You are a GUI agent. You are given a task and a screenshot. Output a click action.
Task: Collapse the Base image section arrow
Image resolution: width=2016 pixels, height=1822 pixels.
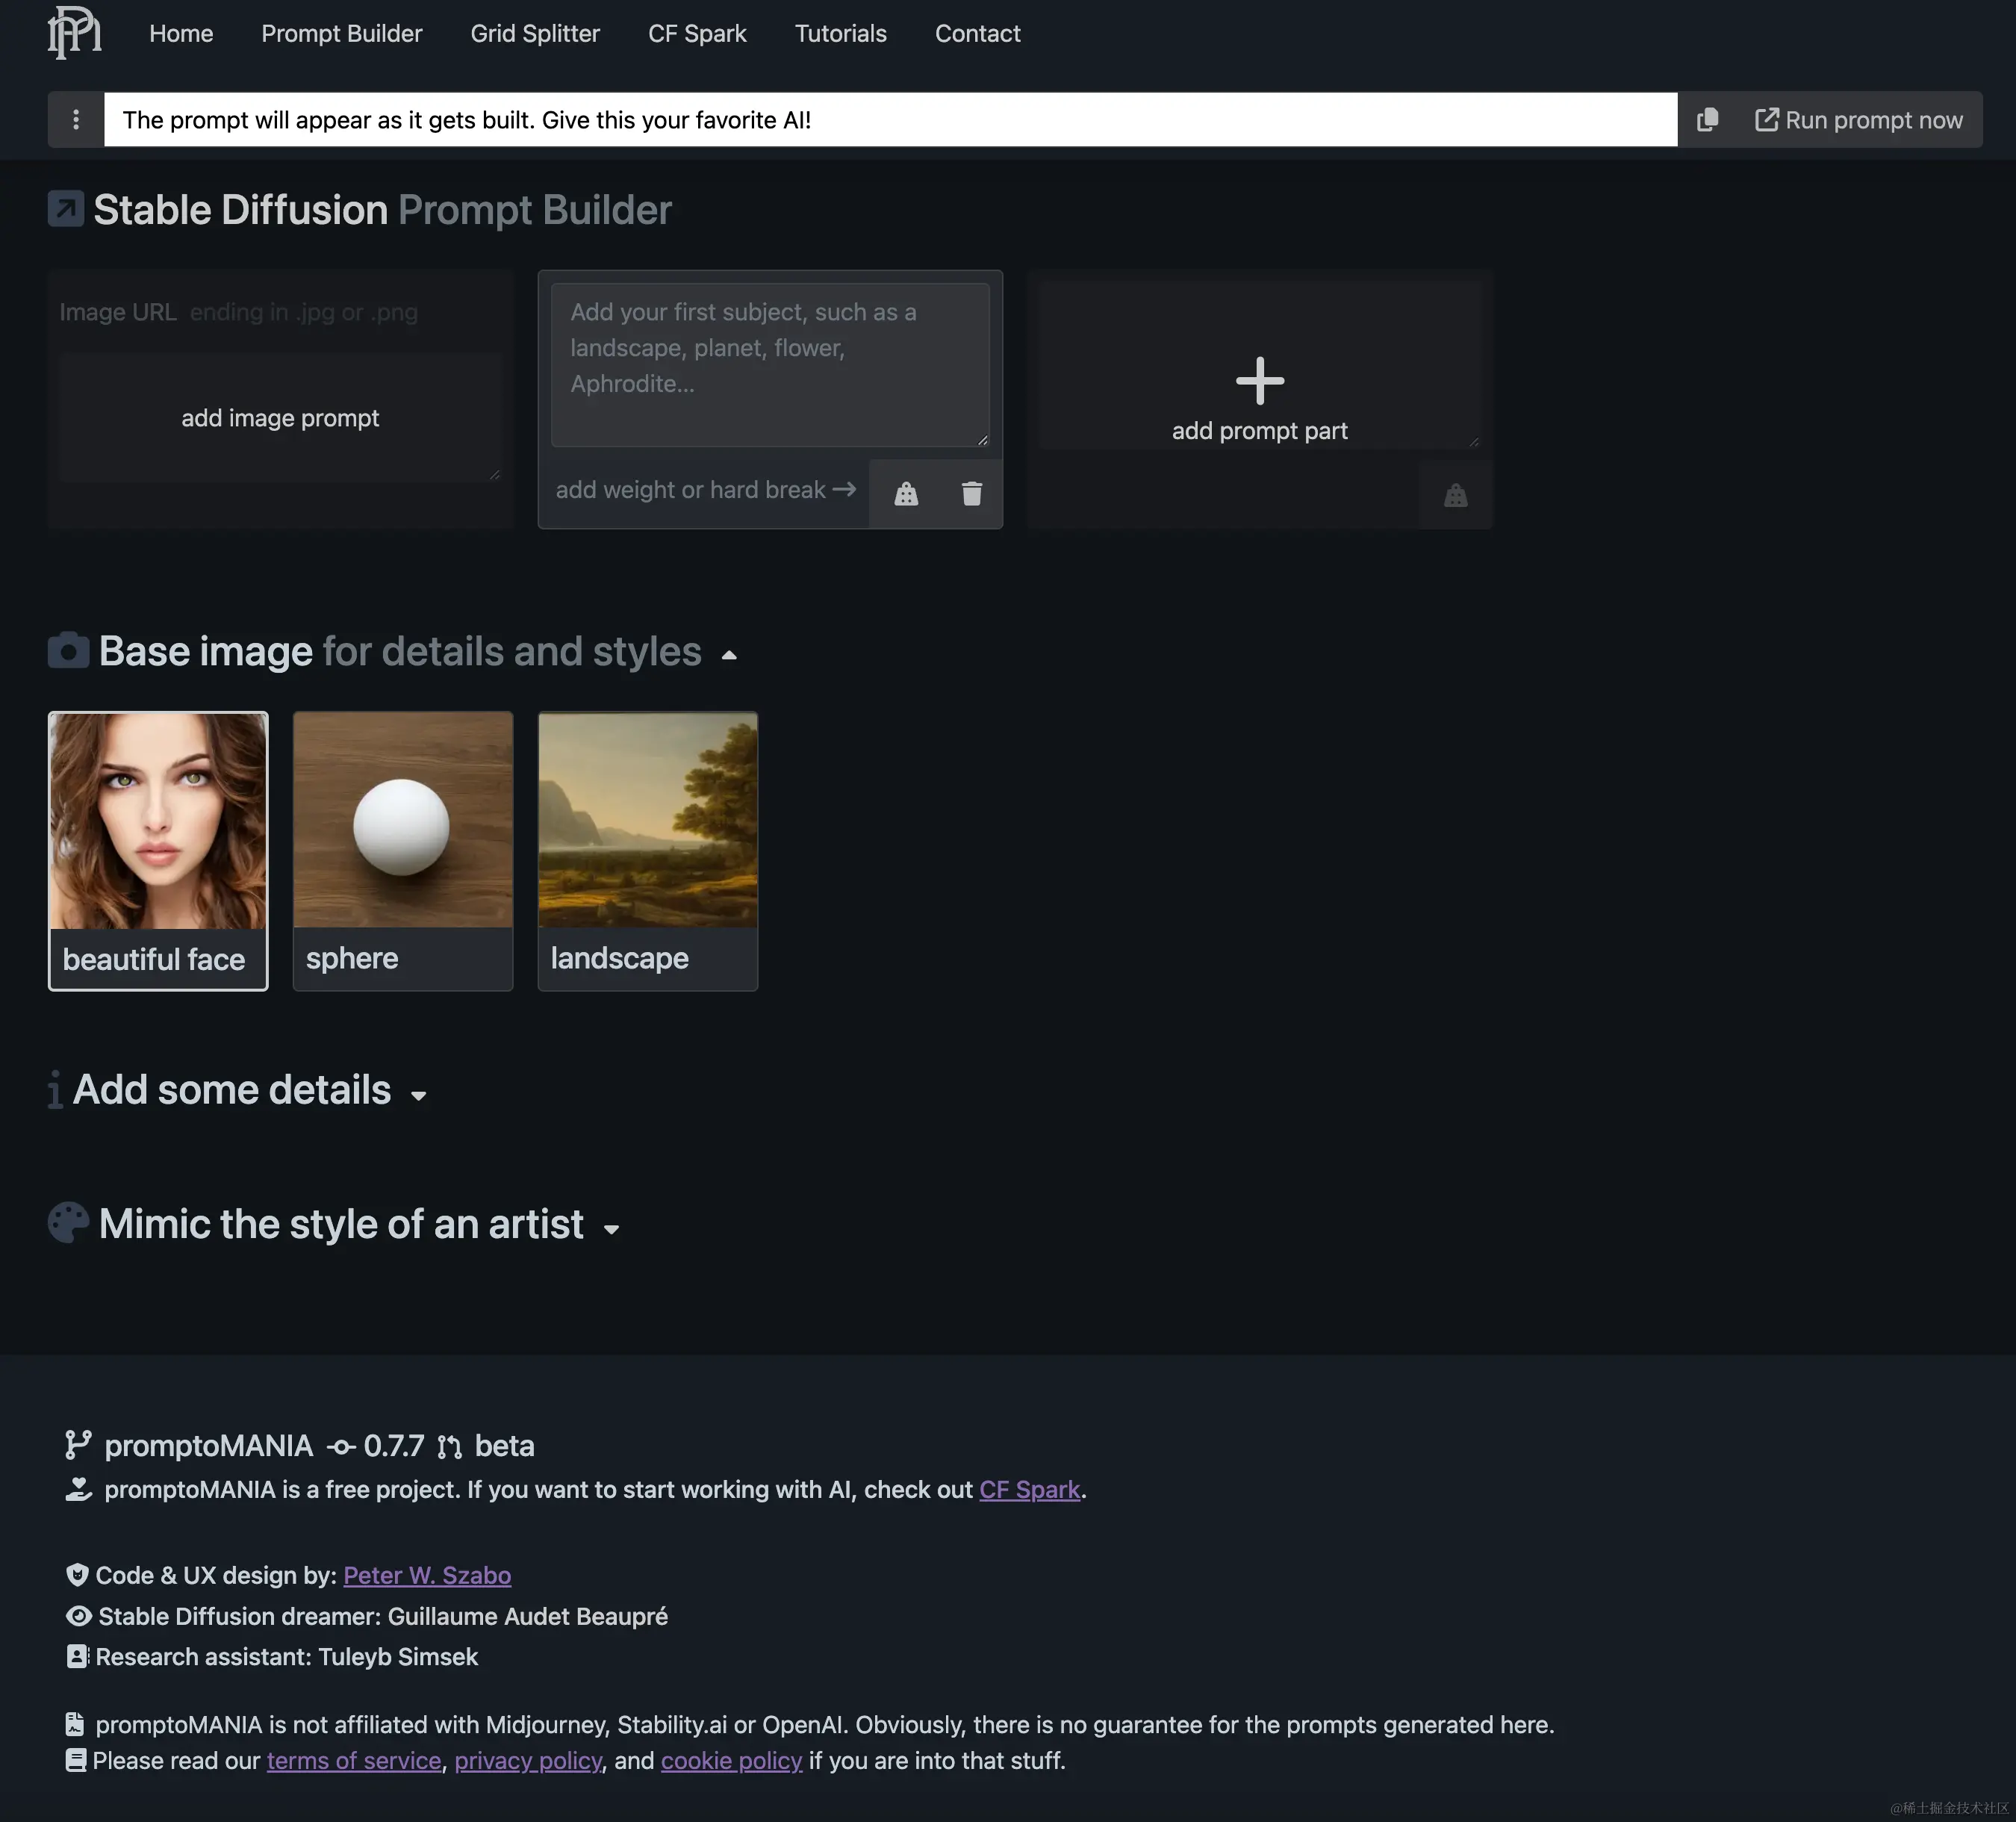pyautogui.click(x=729, y=655)
